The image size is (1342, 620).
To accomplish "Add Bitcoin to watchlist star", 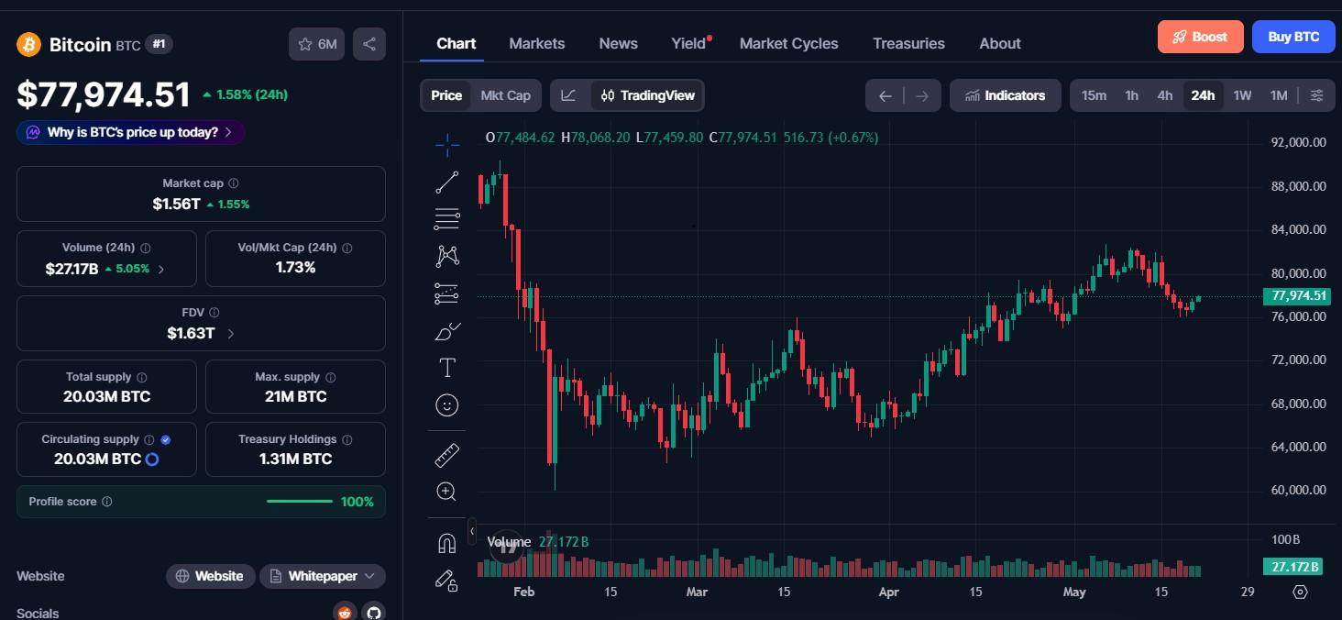I will pos(317,44).
